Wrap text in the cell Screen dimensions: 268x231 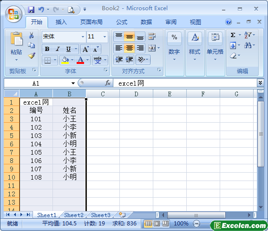pos(152,37)
